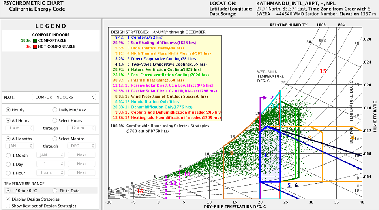Open the 12 a.m. end hour dropdown
The image size is (379, 210).
(x=81, y=128)
